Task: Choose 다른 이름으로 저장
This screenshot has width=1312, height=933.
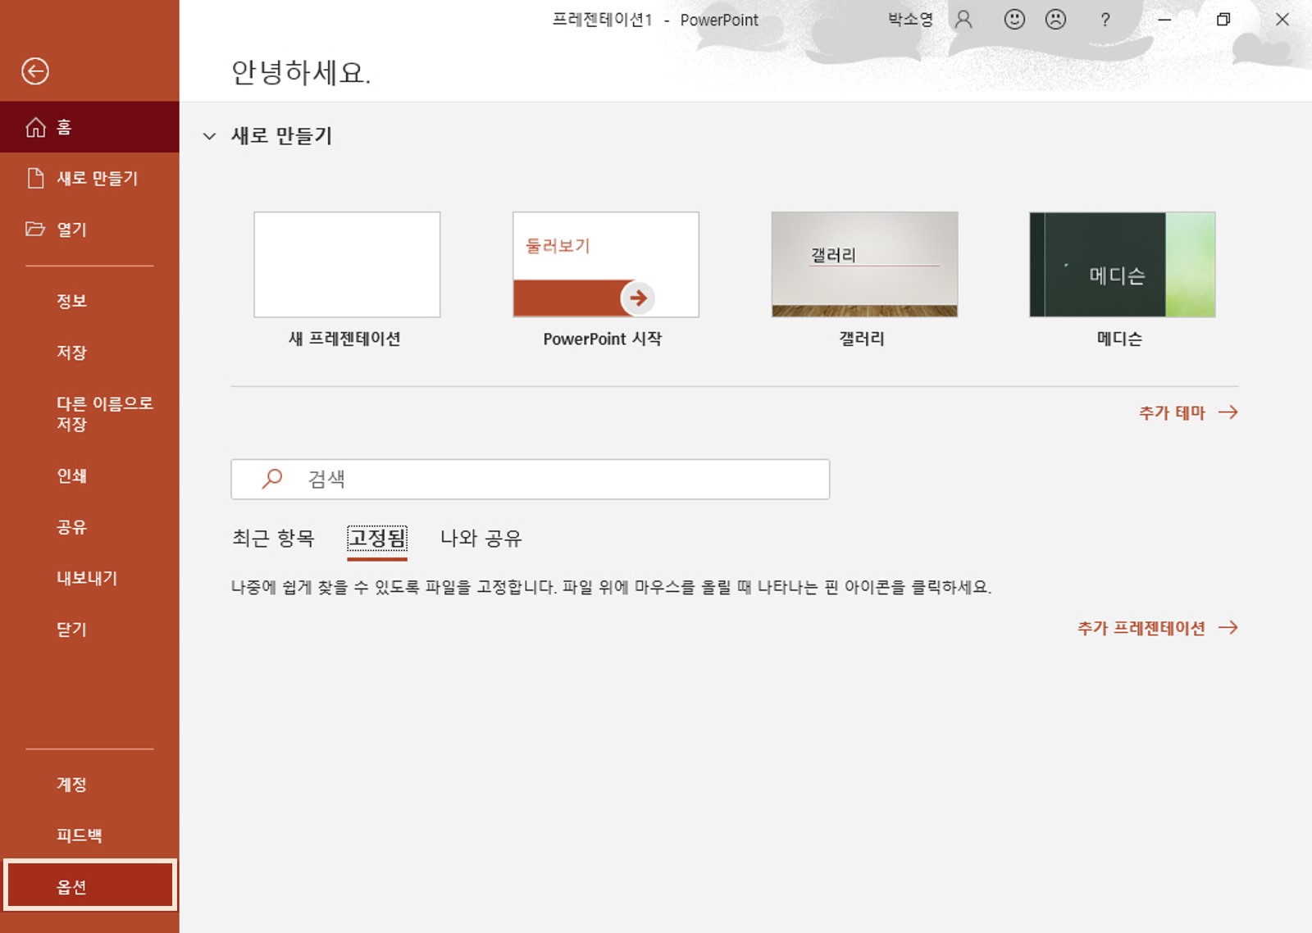Action: [x=89, y=414]
